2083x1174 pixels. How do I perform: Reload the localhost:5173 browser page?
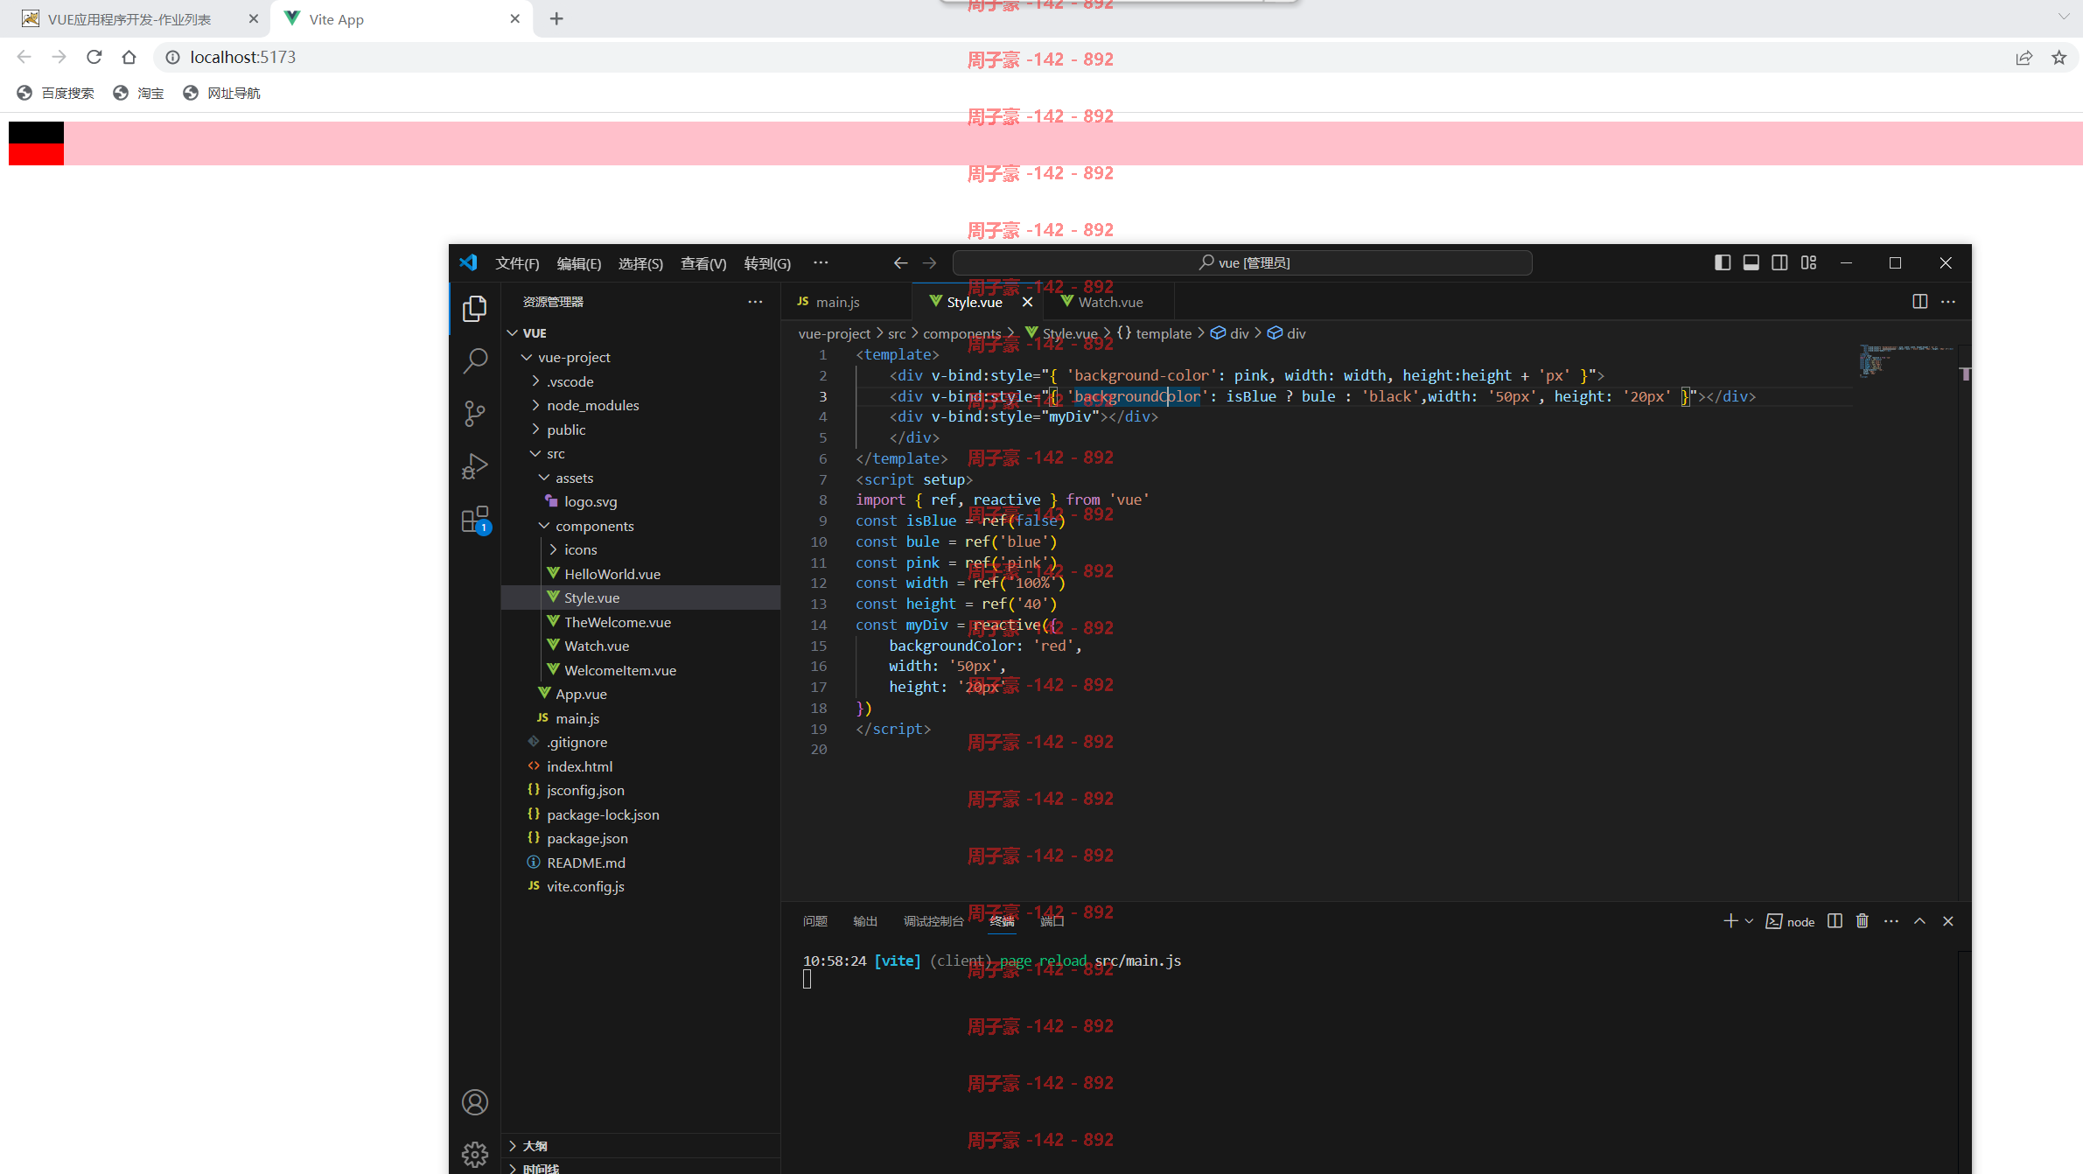coord(94,57)
